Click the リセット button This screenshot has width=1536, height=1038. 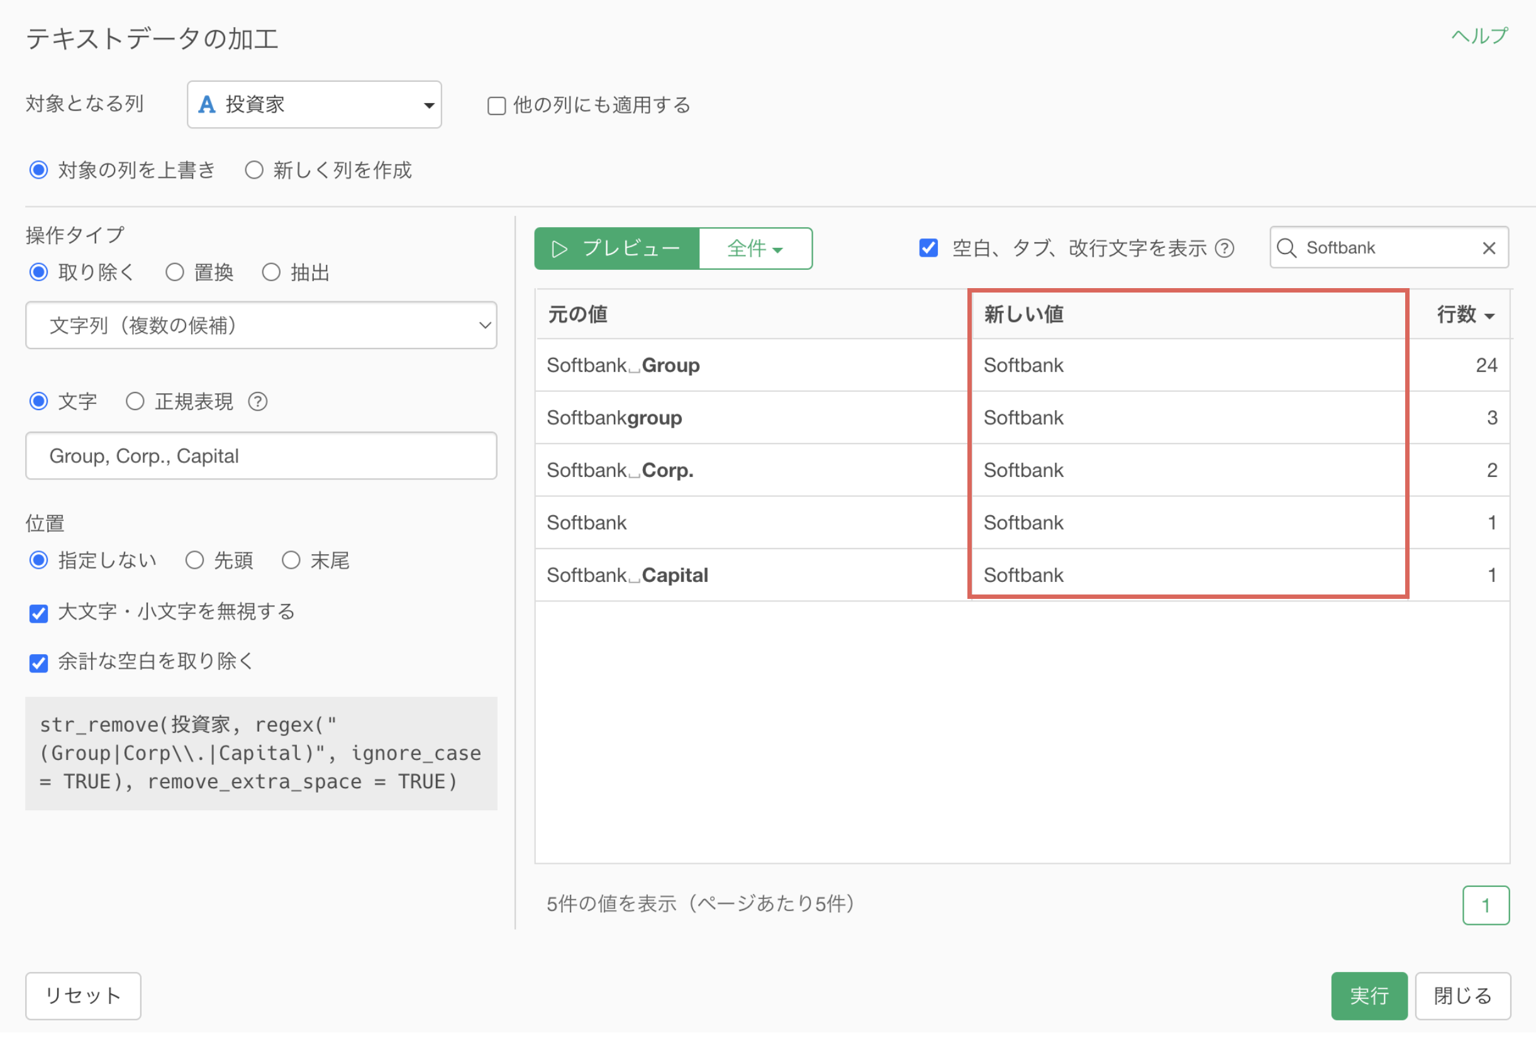83,996
